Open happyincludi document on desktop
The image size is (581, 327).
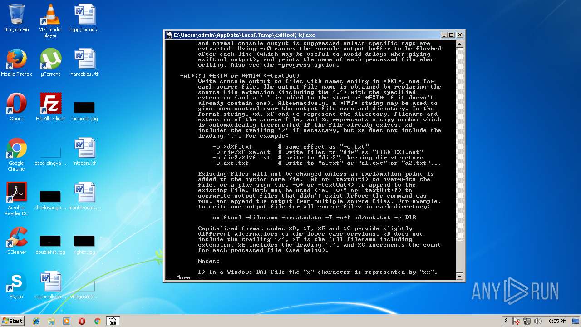pyautogui.click(x=84, y=18)
